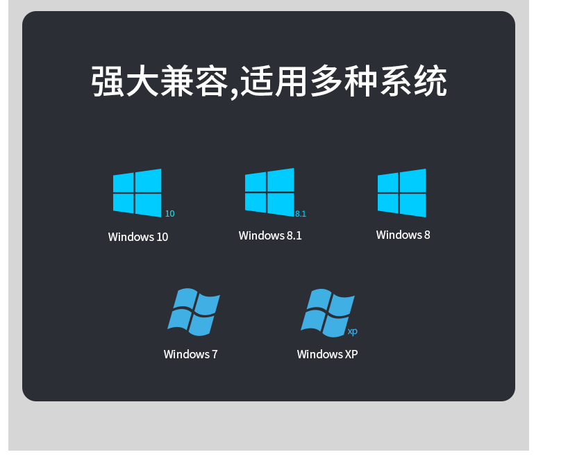The image size is (568, 468).
Task: Click the 'Windows 8.1' text label
Action: tap(270, 236)
